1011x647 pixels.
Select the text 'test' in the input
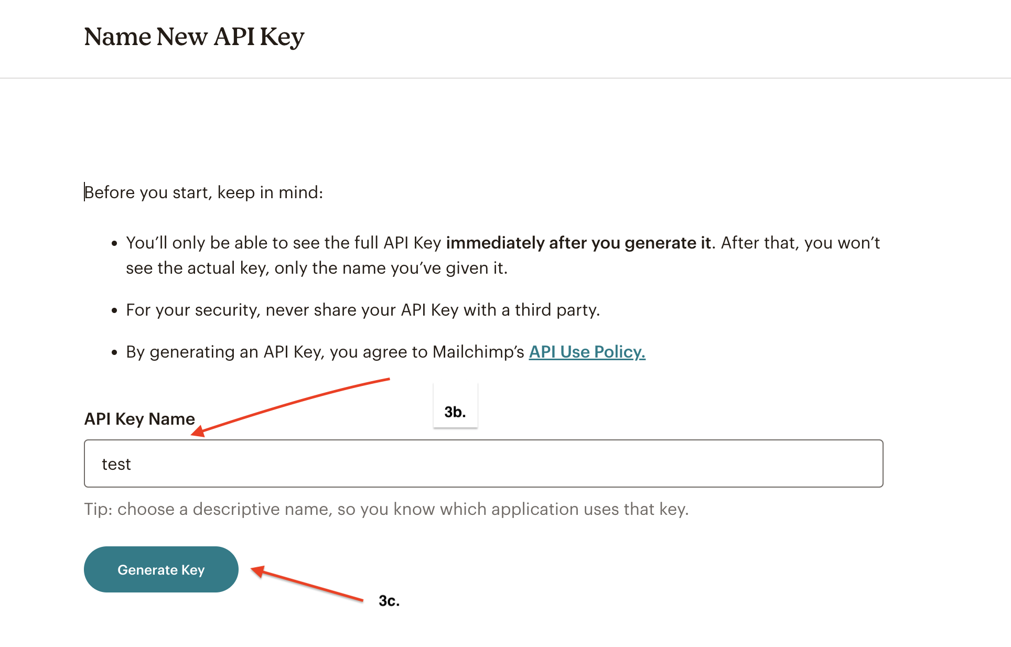tap(116, 463)
